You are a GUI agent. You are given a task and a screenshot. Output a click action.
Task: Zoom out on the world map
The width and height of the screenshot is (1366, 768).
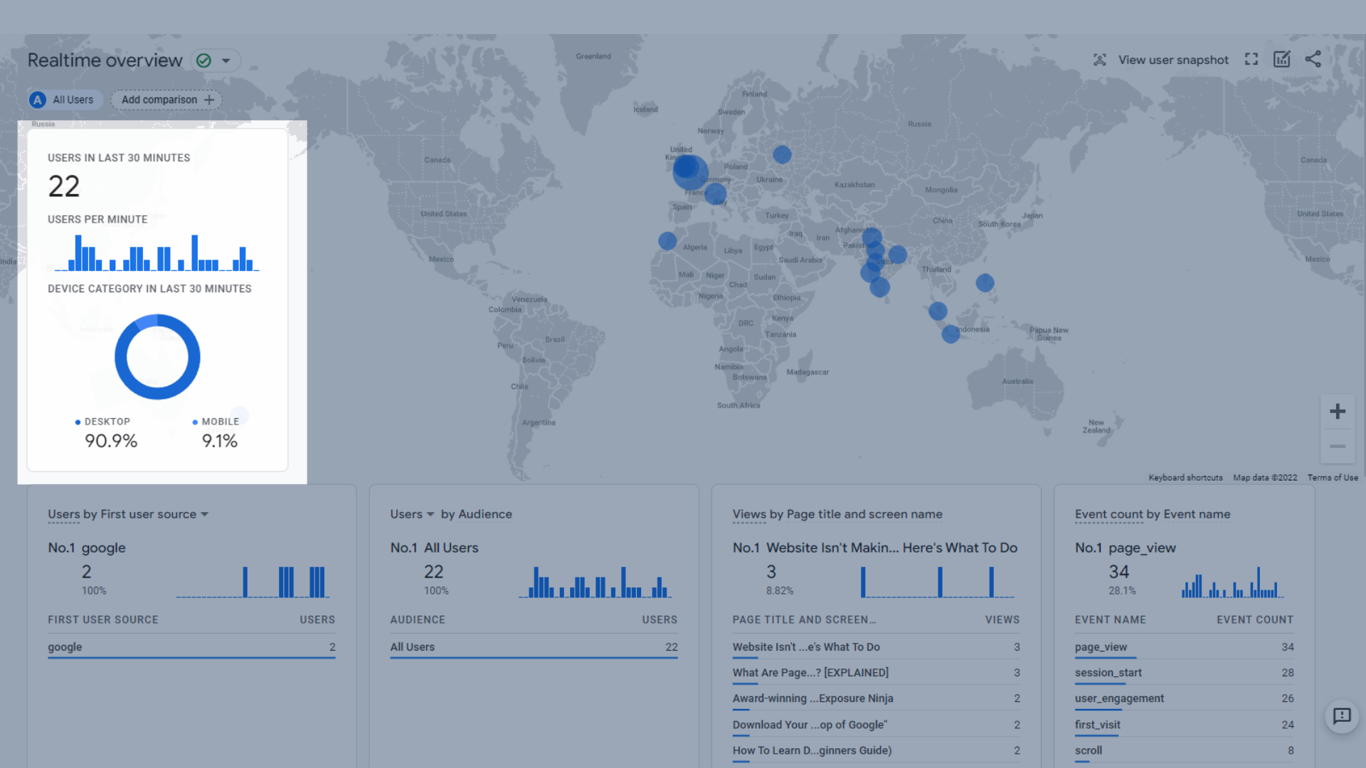(x=1338, y=447)
